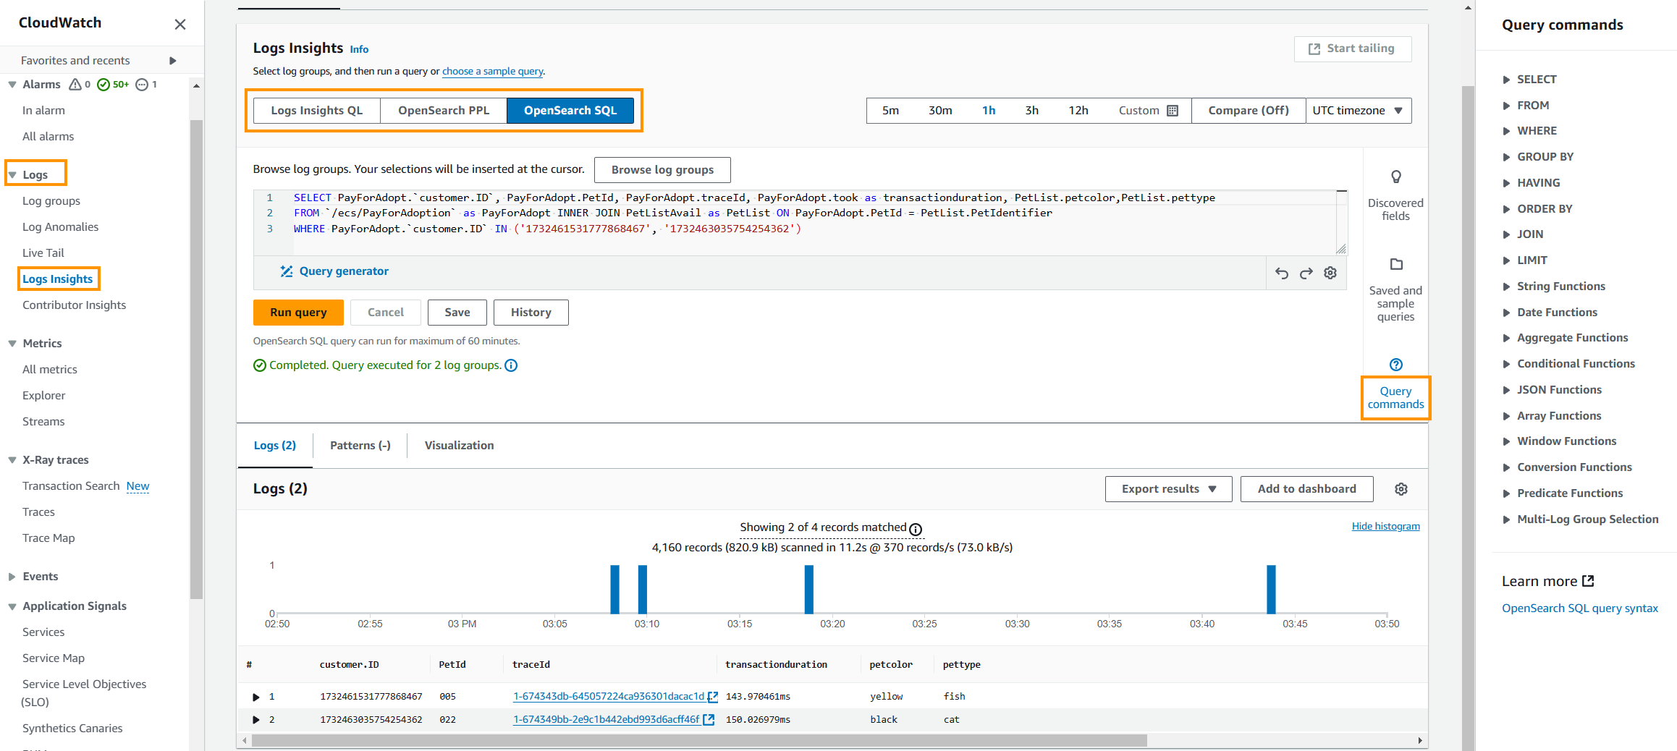Click the undo arrow in query editor
This screenshot has height=751, width=1677.
pos(1281,273)
